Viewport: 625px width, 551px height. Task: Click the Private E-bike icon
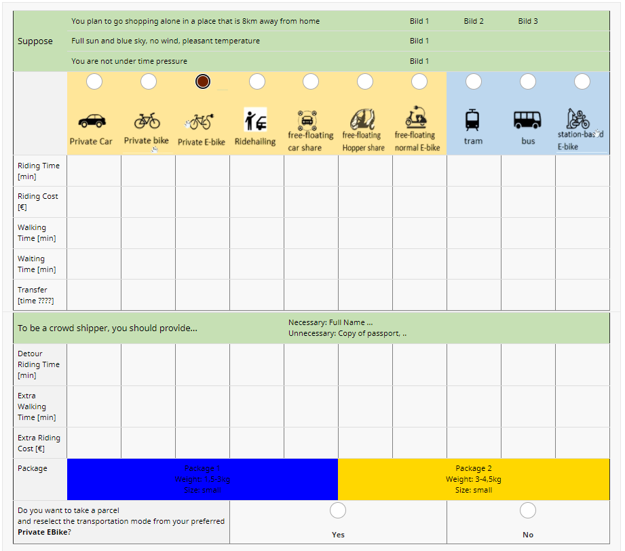[201, 121]
